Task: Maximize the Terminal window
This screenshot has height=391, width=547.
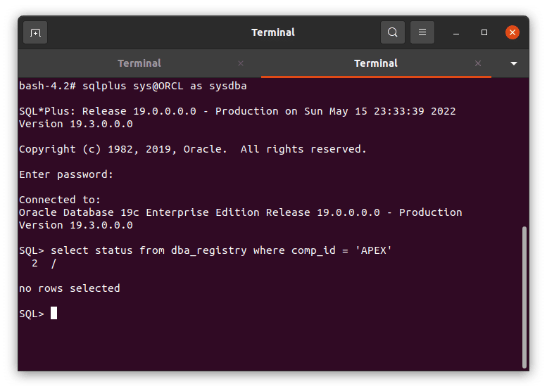Action: pyautogui.click(x=484, y=32)
